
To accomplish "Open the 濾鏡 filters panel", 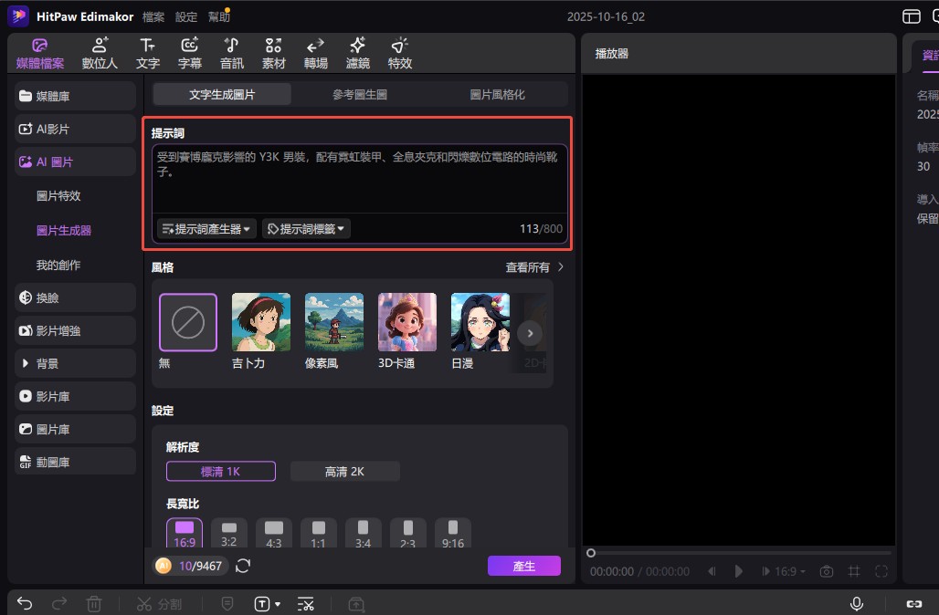I will click(x=358, y=53).
